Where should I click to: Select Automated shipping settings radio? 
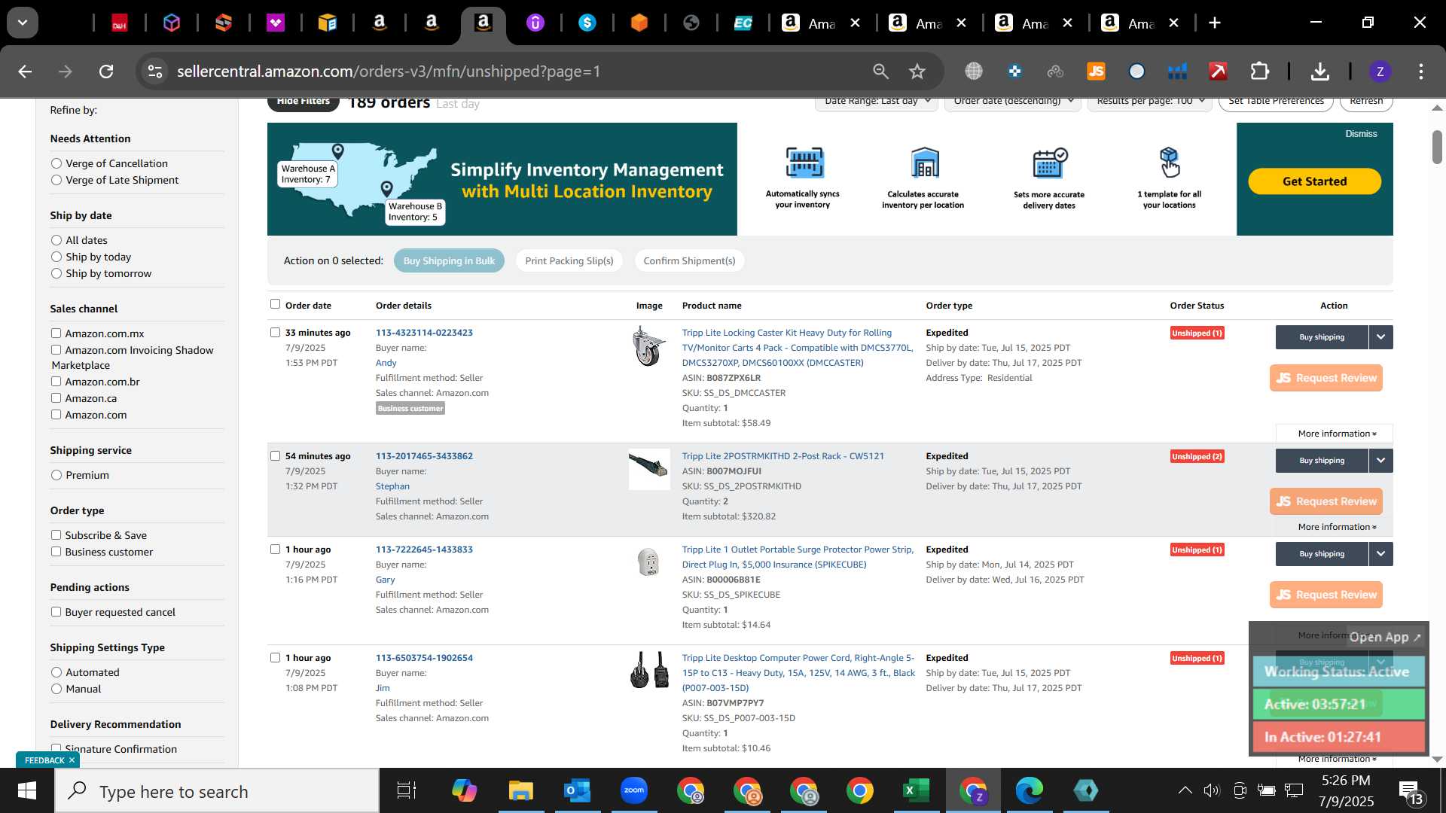pos(56,672)
